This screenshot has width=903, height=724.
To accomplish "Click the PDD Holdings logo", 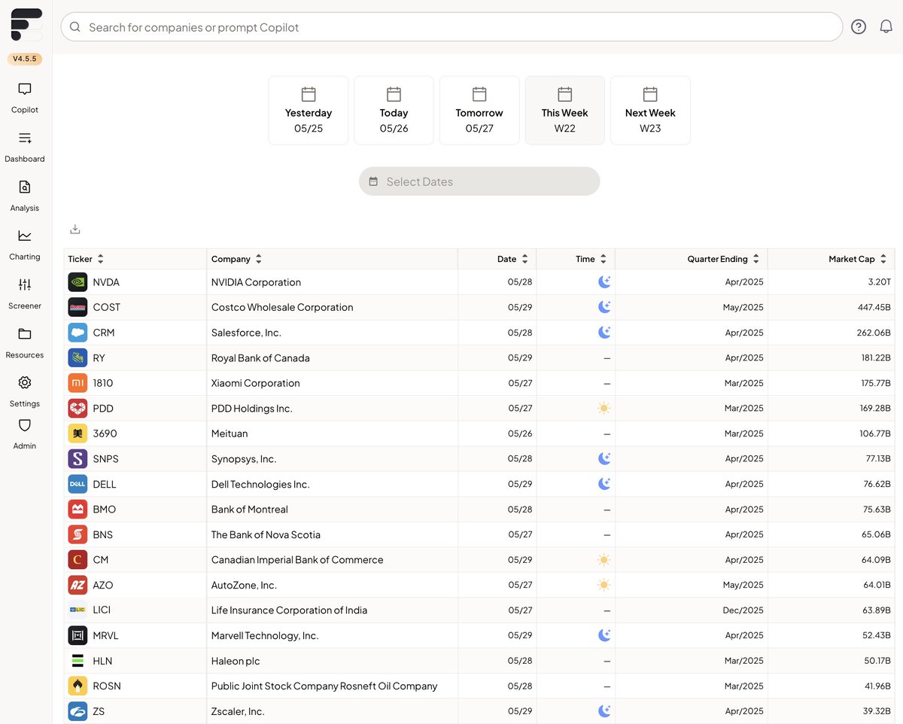I will point(78,408).
